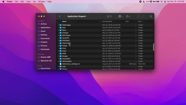Click the DVD Player folder icon
This screenshot has height=105, width=186.
pos(61,35)
